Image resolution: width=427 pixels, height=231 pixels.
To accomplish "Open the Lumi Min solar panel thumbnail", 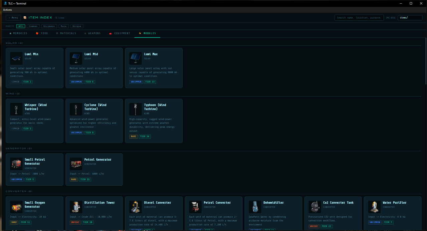I will click(x=16, y=58).
